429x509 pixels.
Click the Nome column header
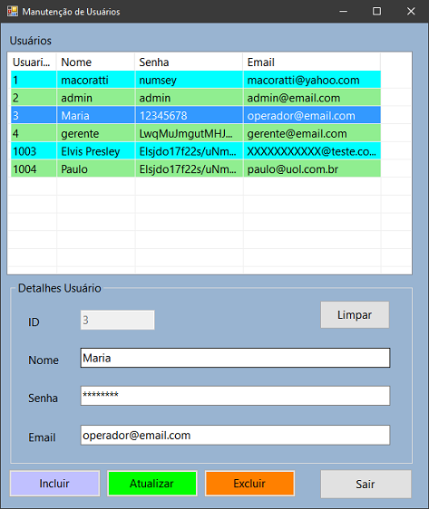point(96,62)
